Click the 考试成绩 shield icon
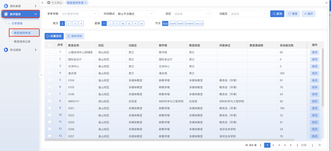Image resolution: width=331 pixels, height=151 pixels. pyautogui.click(x=6, y=50)
